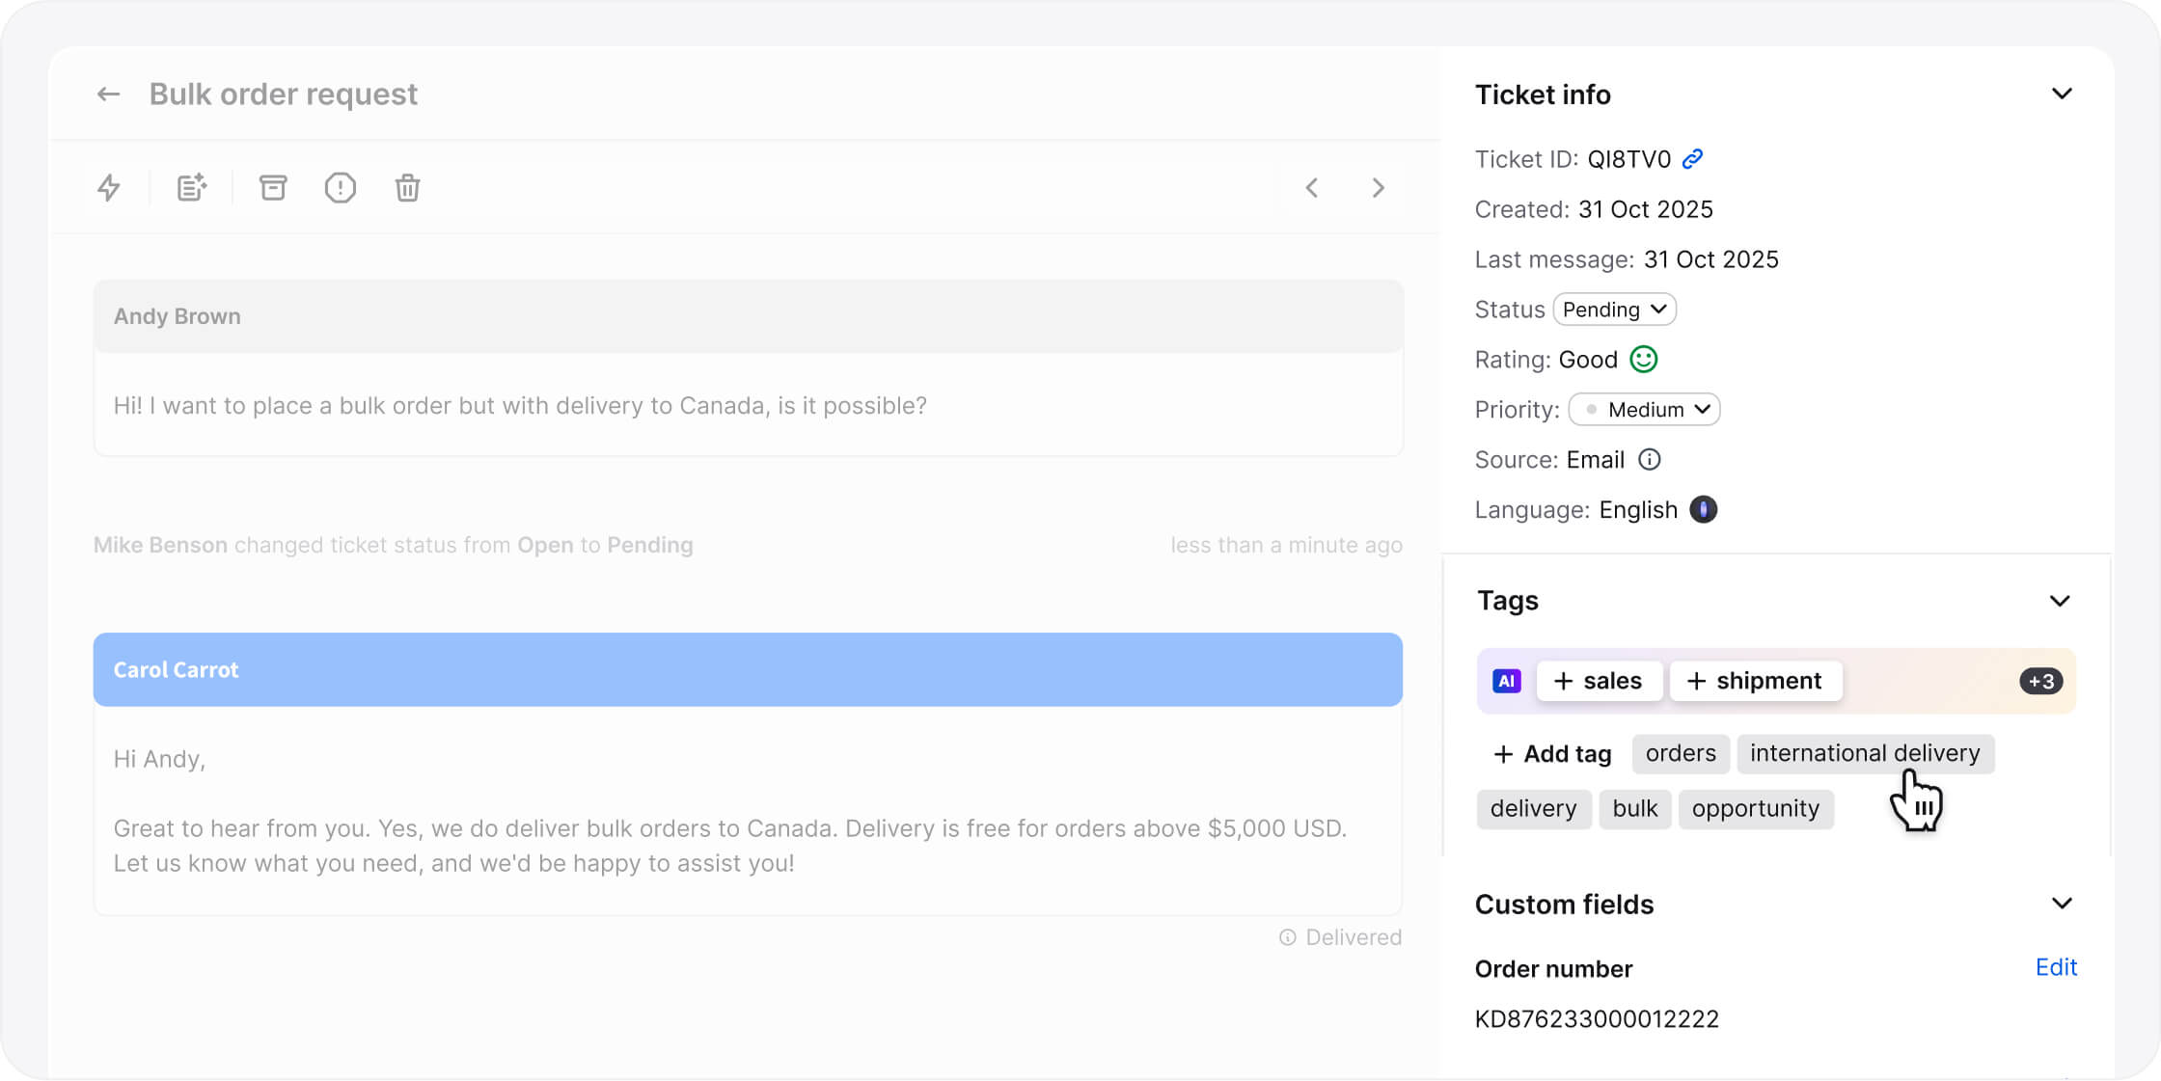Copy the ticket link via the chain icon
2161x1081 pixels.
[x=1691, y=158]
